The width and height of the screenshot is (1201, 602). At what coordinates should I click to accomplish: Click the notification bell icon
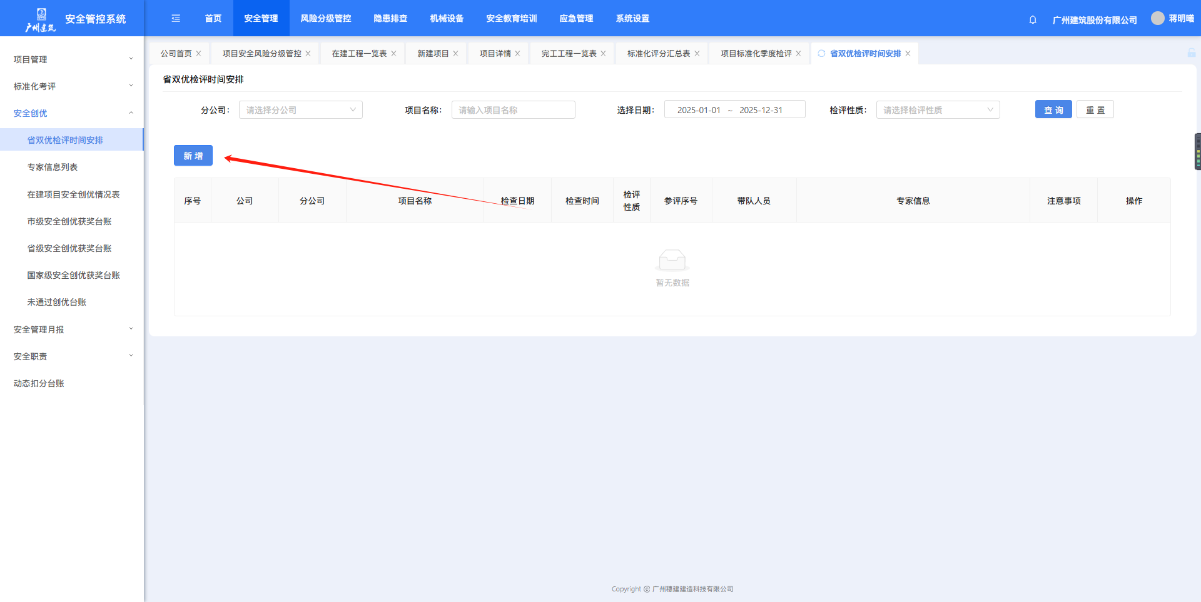[1033, 19]
